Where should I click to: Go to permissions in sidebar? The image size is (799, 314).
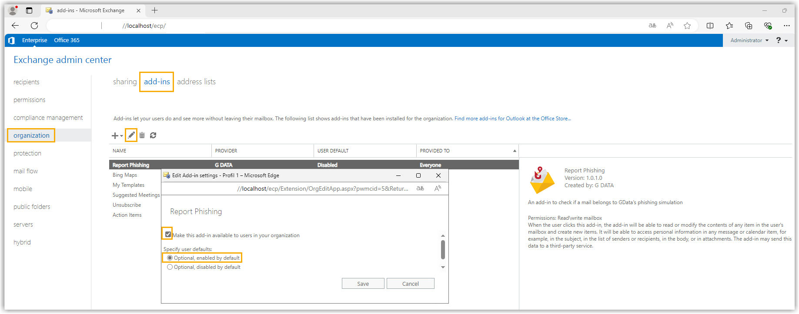point(30,100)
